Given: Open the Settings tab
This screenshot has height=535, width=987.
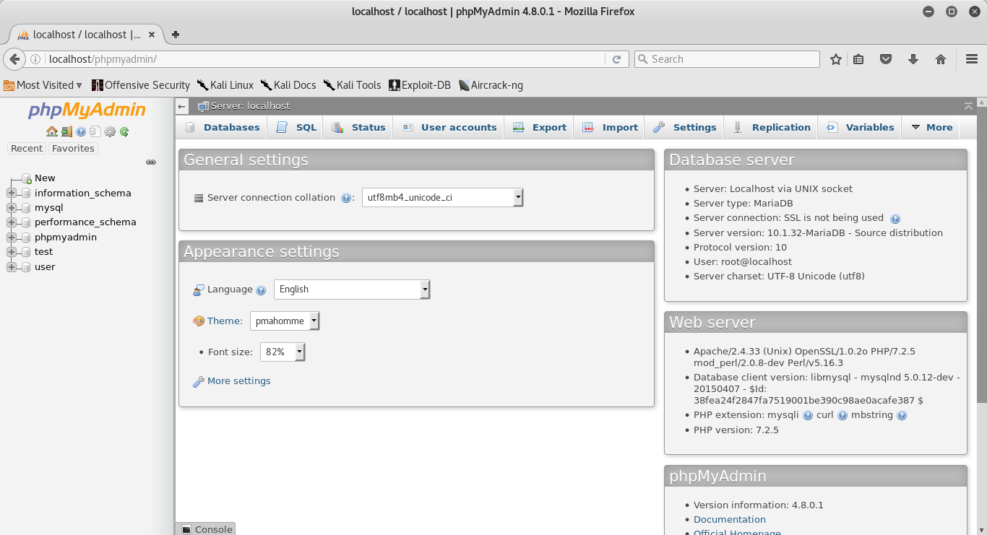Looking at the screenshot, I should (x=685, y=127).
